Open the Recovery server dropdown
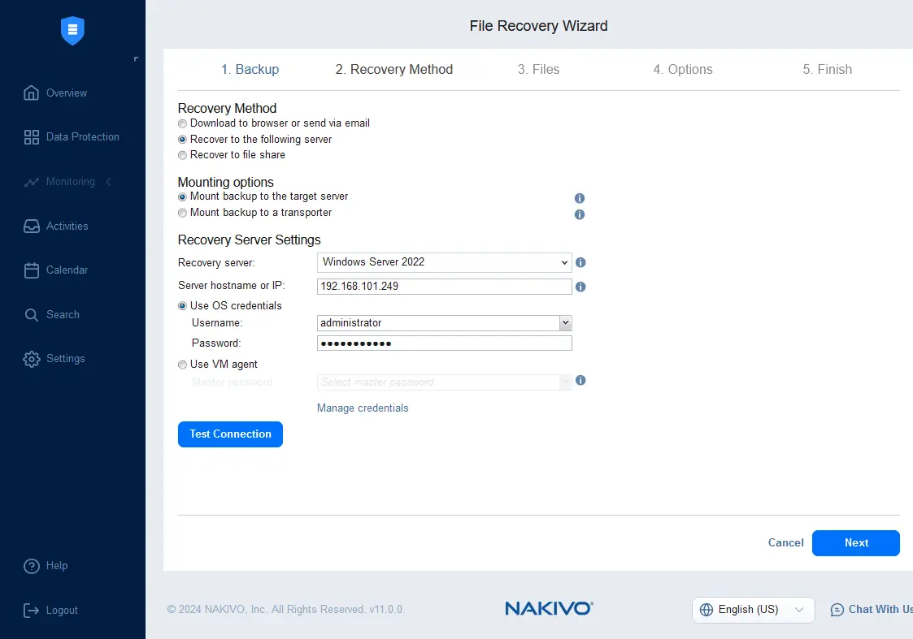The width and height of the screenshot is (913, 639). pyautogui.click(x=444, y=262)
